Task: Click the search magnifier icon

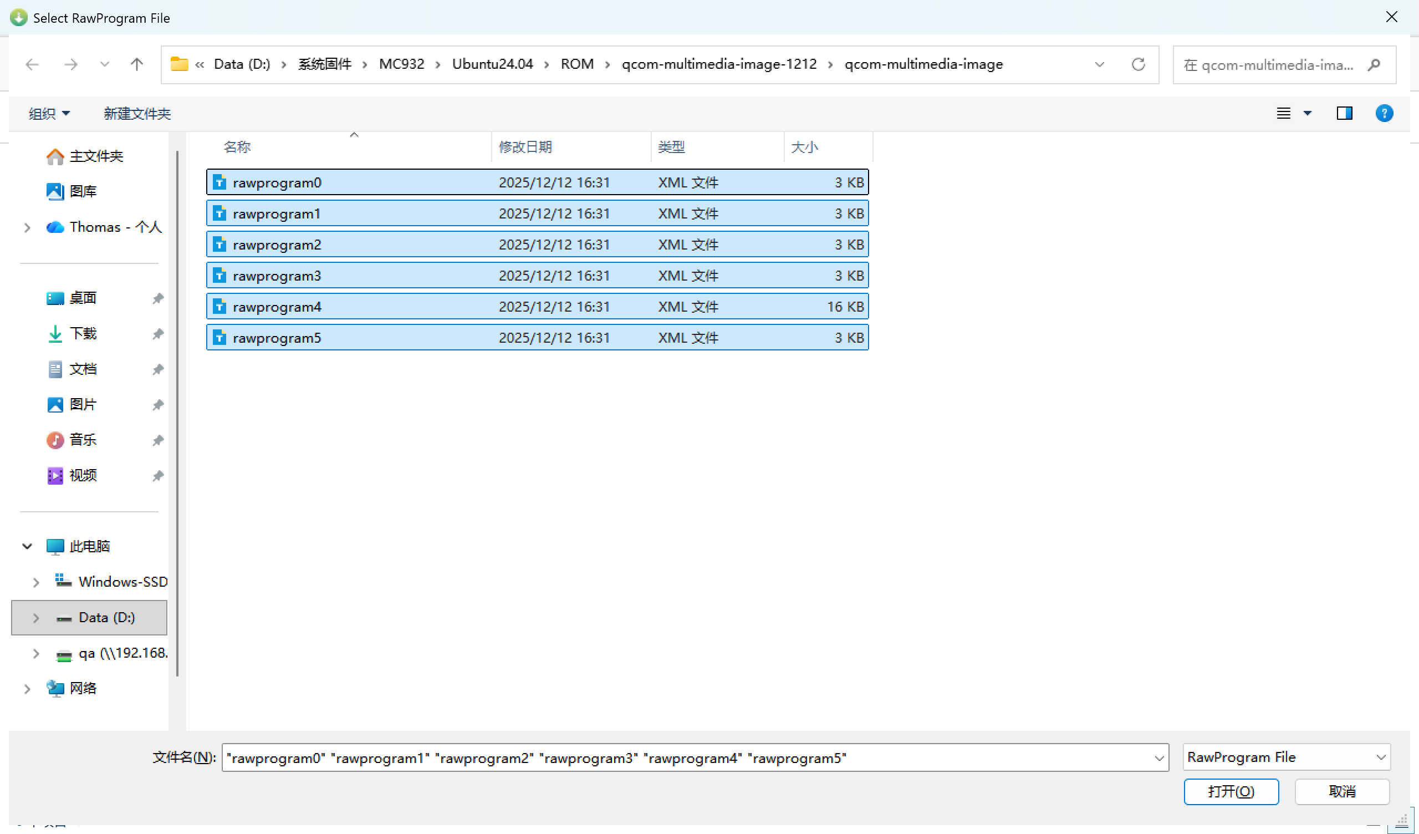Action: 1374,65
